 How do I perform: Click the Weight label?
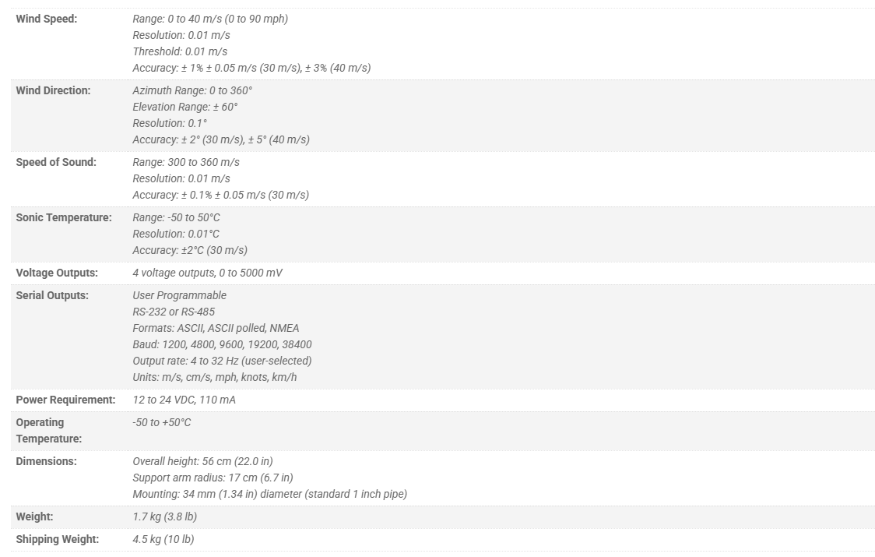(x=34, y=516)
